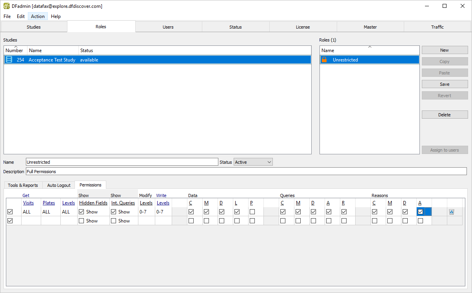Click the DFadmin application icon in the title bar

pyautogui.click(x=7, y=6)
